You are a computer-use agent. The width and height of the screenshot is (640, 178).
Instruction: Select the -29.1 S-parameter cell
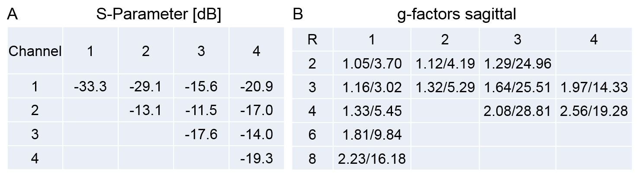pos(145,87)
